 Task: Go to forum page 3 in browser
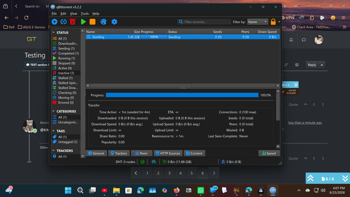pyautogui.click(x=169, y=173)
